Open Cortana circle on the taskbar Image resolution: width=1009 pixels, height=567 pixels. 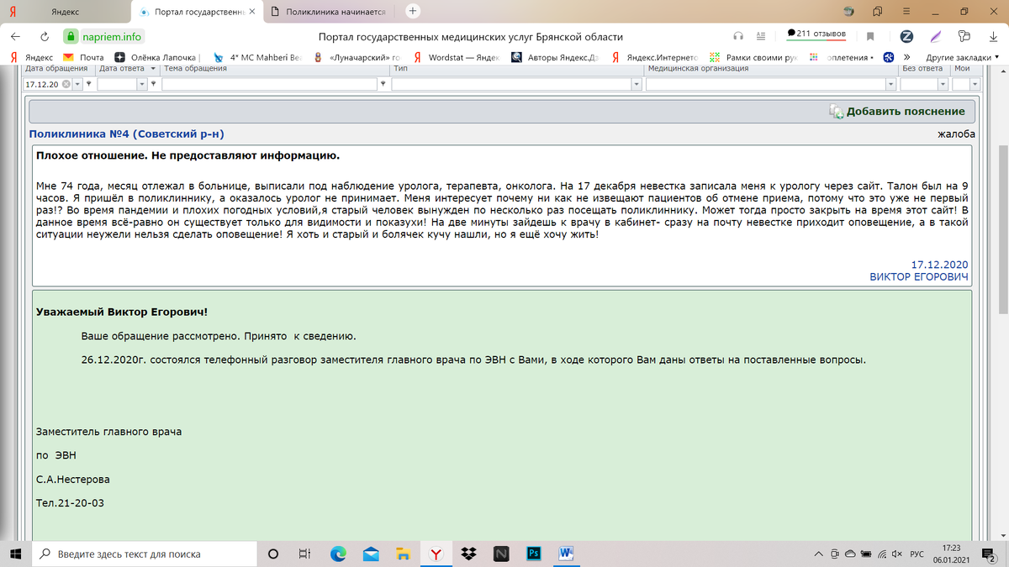pos(273,554)
